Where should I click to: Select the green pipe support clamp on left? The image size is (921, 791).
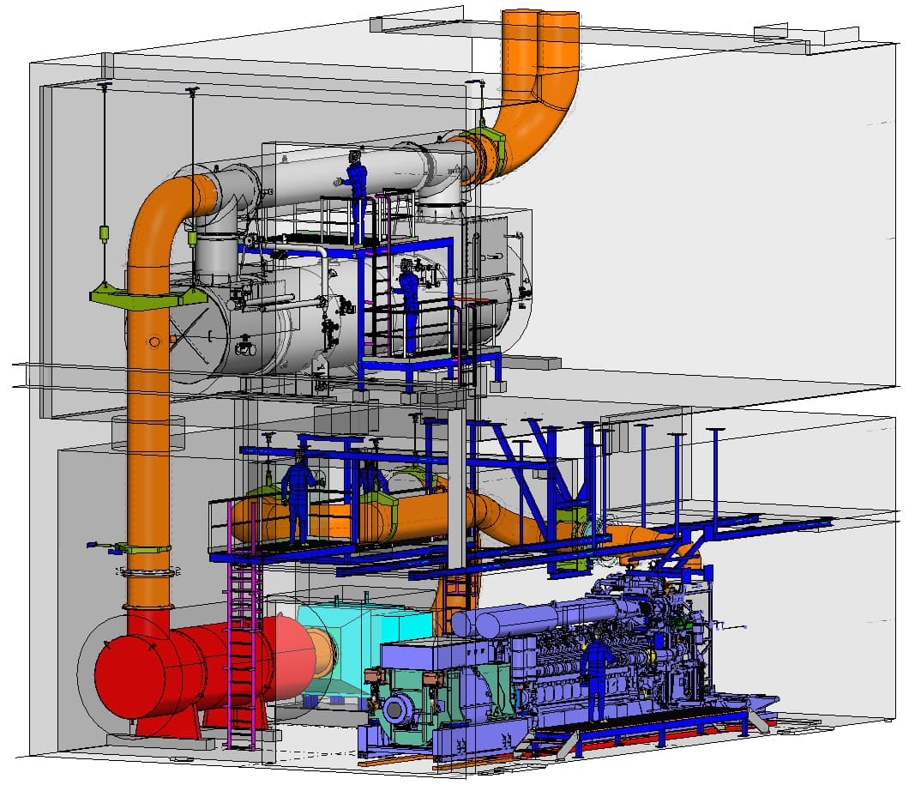coord(141,296)
